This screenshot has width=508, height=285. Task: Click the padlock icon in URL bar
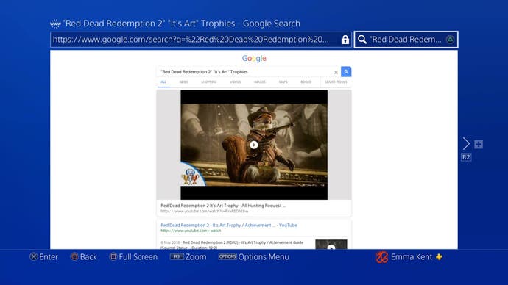[345, 40]
